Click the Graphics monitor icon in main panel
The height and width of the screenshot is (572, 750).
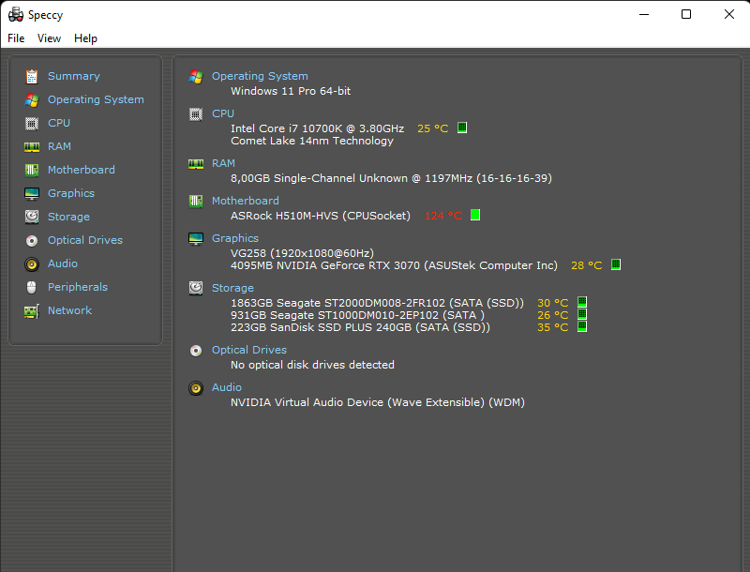click(x=196, y=239)
